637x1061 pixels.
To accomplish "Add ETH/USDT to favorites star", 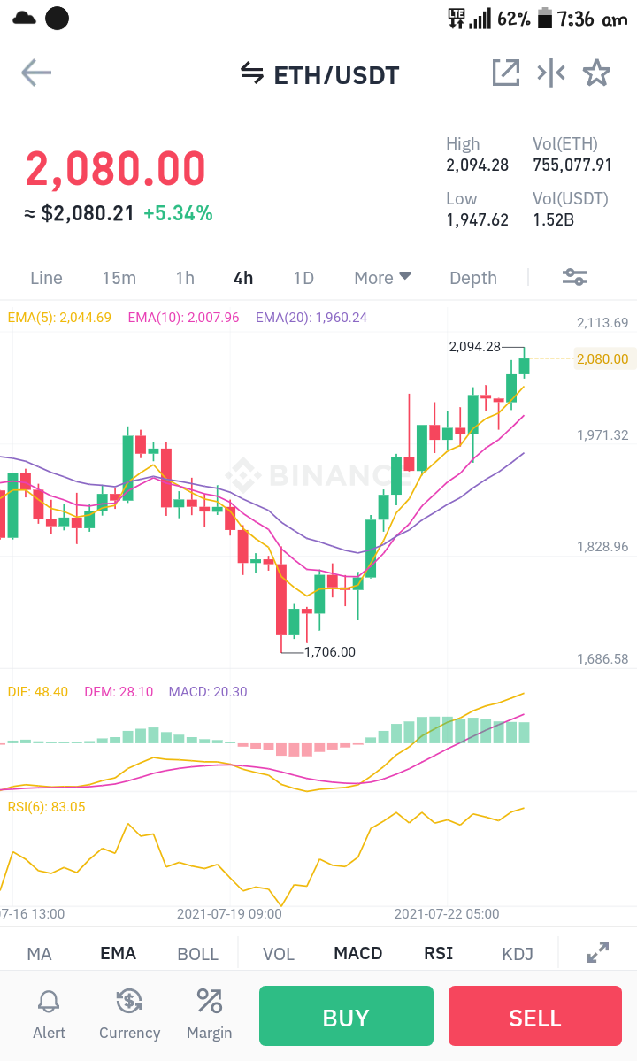I will 596,73.
